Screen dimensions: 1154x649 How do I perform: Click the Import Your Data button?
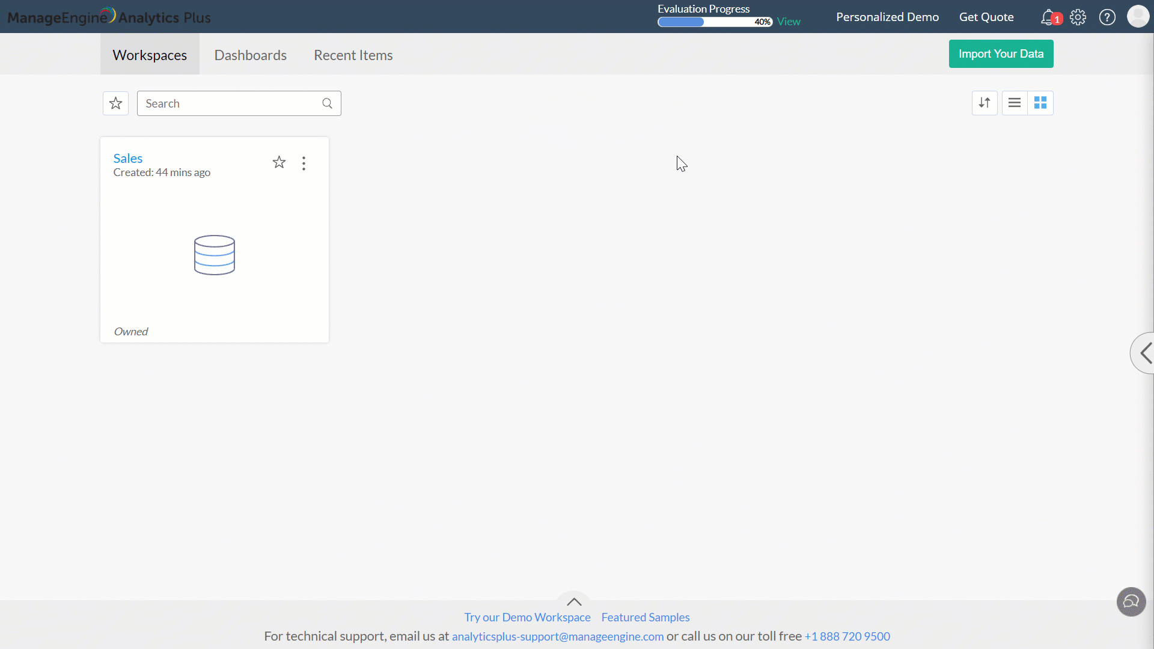tap(1001, 54)
